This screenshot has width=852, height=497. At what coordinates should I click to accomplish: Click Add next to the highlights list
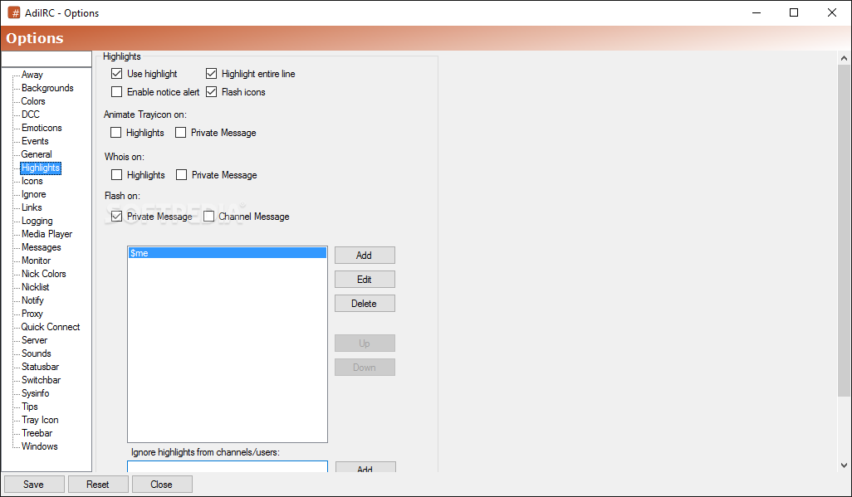point(365,256)
